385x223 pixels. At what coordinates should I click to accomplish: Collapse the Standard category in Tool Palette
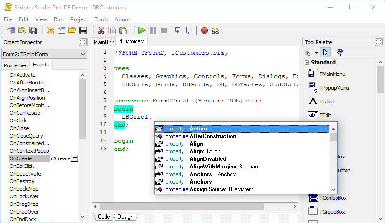[307, 63]
